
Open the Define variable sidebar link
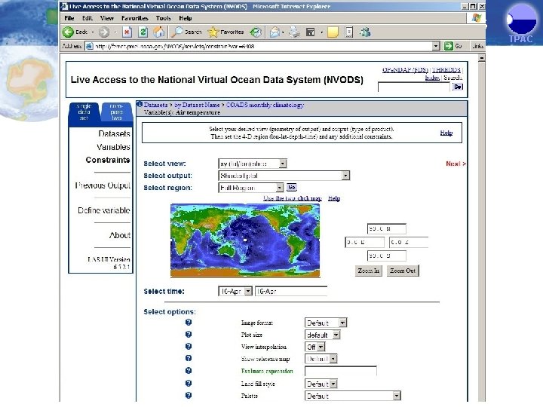pyautogui.click(x=104, y=210)
